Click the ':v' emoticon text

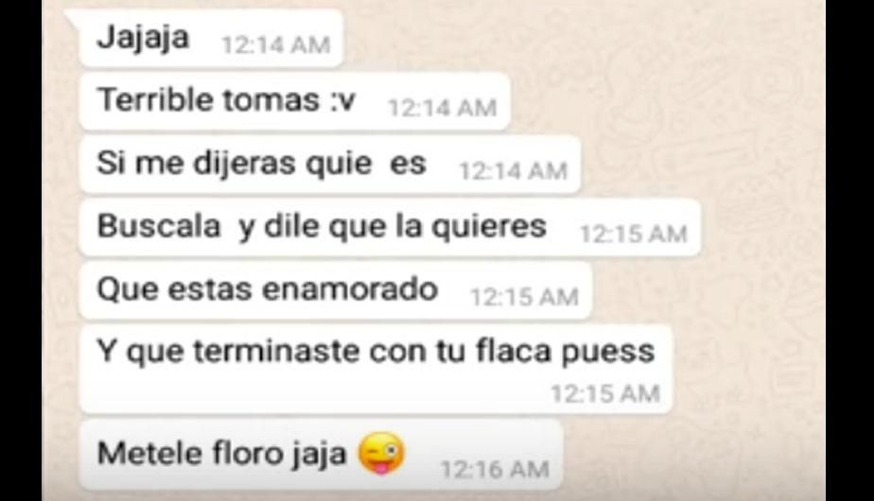click(x=343, y=101)
